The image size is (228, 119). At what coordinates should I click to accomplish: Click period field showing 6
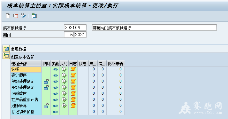point(69,35)
